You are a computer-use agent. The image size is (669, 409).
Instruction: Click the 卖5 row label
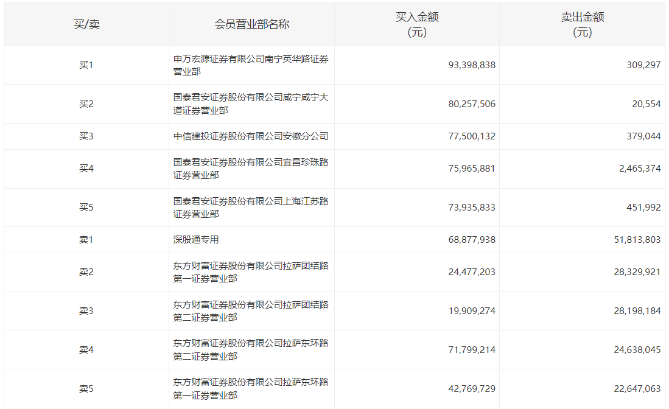[x=86, y=389]
